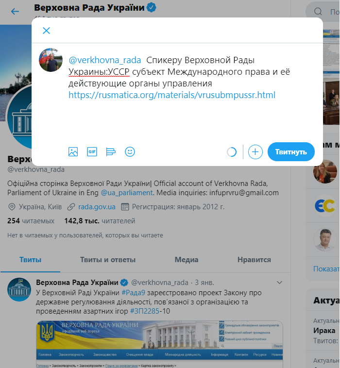Open the emoji picker
The height and width of the screenshot is (368, 340).
click(x=130, y=152)
